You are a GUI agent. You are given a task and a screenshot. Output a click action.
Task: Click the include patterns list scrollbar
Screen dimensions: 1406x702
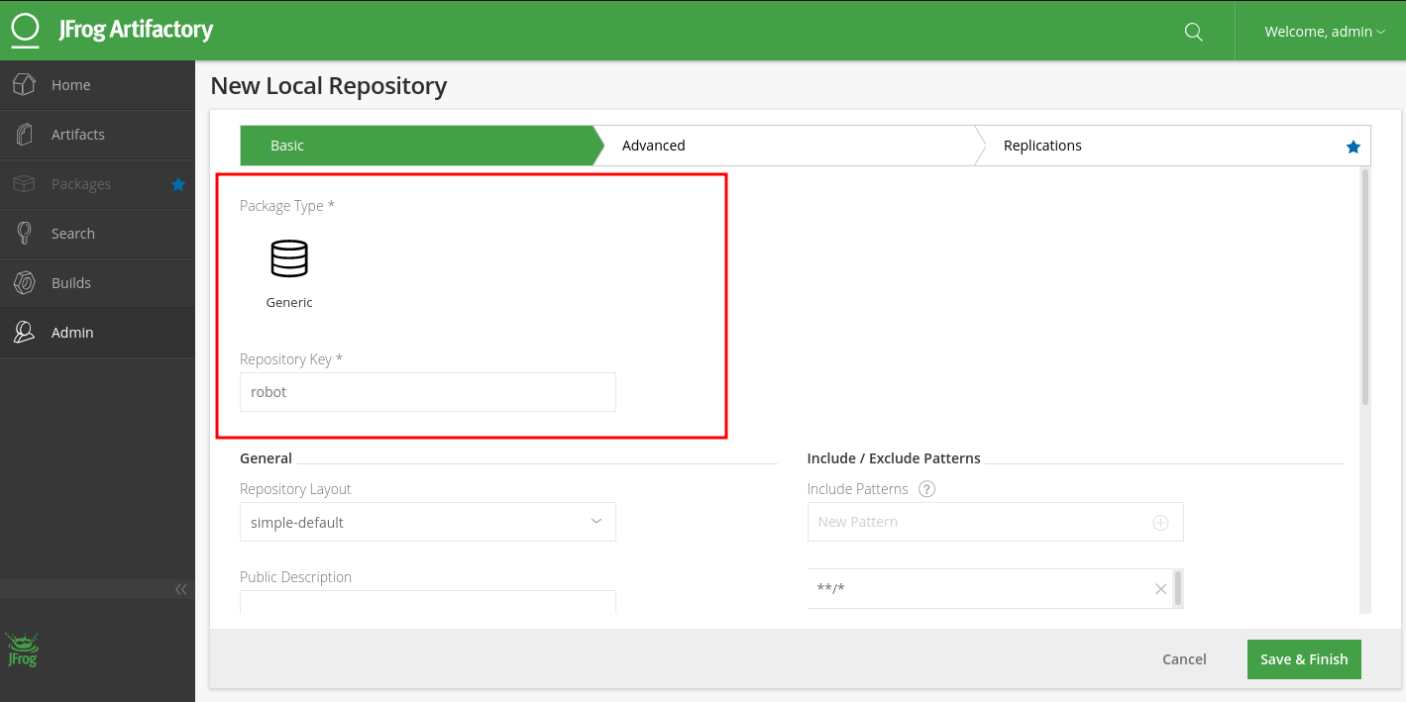1178,587
